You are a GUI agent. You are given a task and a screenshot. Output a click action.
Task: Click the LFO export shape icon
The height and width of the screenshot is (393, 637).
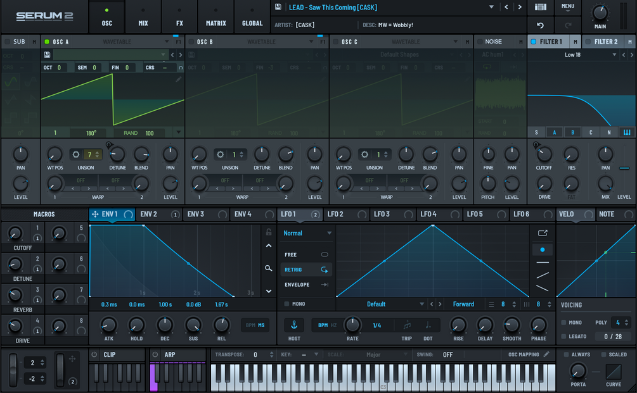point(543,233)
